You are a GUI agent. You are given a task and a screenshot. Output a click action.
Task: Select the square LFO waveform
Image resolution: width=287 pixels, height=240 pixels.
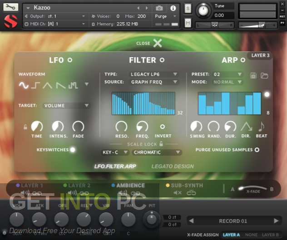click(x=35, y=85)
